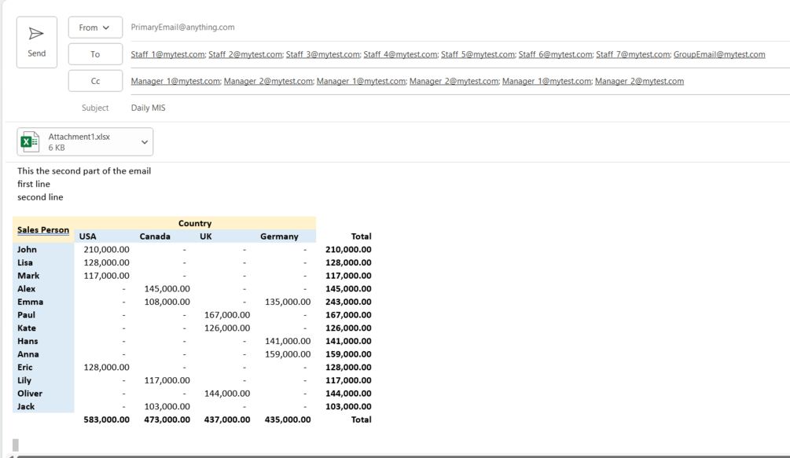Click Emma's total 243,000.00
Image resolution: width=790 pixels, height=458 pixels.
coord(349,302)
